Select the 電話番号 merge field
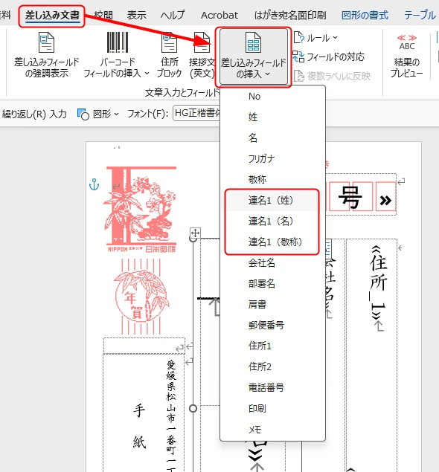 tap(272, 387)
